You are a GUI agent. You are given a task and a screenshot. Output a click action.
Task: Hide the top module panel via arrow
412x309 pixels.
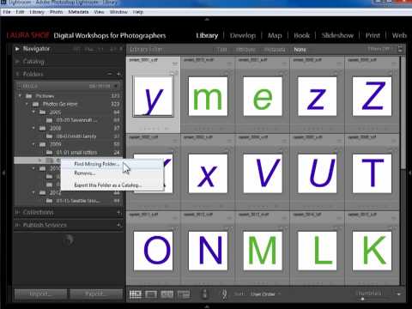[x=207, y=20]
